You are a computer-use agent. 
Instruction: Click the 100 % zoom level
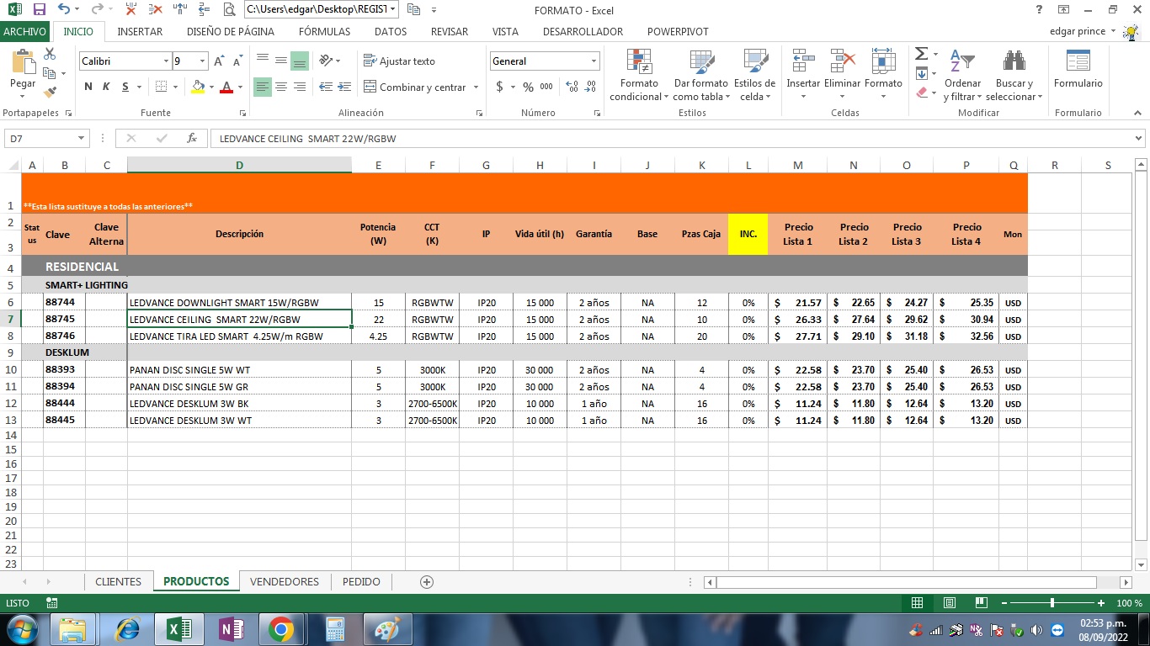coord(1128,603)
